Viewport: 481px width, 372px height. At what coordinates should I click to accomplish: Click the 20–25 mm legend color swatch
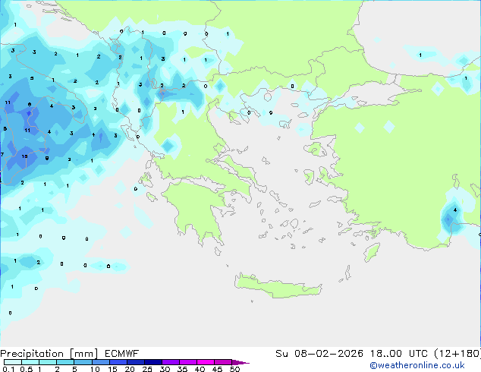[135, 362]
